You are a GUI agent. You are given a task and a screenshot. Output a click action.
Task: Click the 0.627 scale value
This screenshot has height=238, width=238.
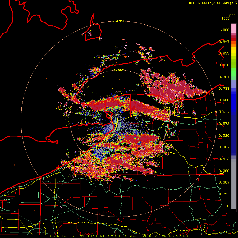point(224,112)
